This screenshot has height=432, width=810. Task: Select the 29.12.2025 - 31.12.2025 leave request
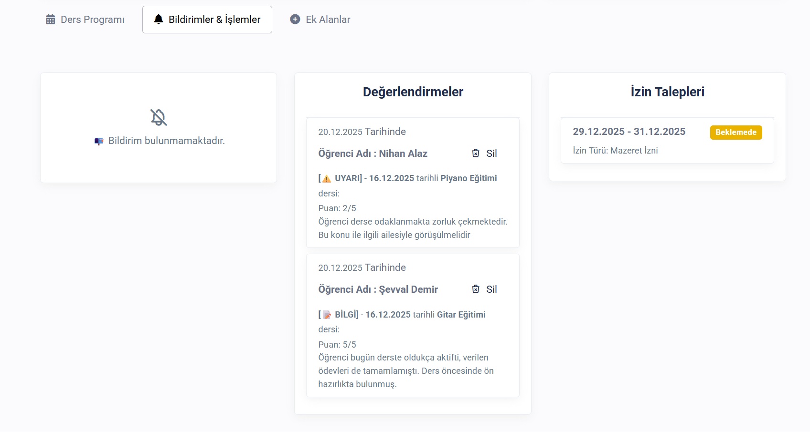coord(629,132)
